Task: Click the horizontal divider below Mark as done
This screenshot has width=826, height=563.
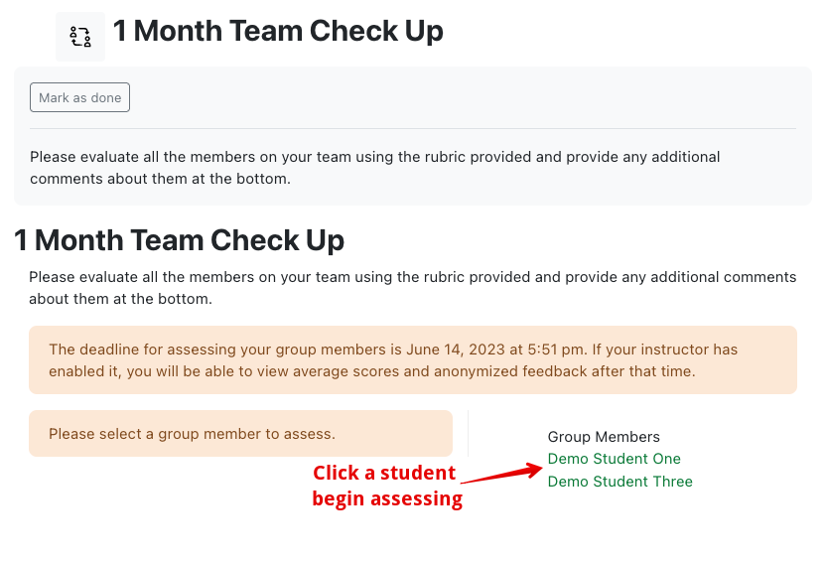Action: point(412,128)
